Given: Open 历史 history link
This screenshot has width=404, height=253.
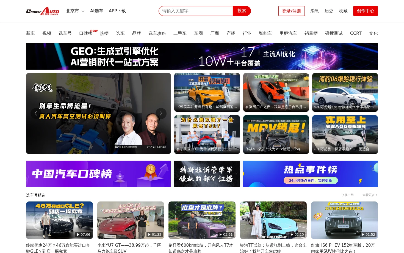Looking at the screenshot, I should click(329, 11).
